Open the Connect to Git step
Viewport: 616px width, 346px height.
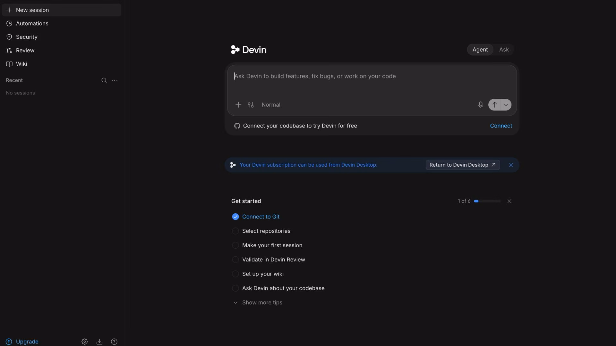coord(261,217)
